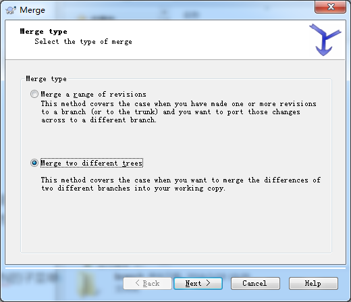Click the blue merge arrow icon
The width and height of the screenshot is (351, 302).
325,40
